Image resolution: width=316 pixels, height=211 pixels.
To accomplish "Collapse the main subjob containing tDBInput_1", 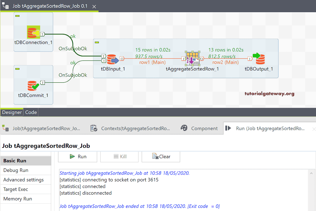I will (97, 42).
